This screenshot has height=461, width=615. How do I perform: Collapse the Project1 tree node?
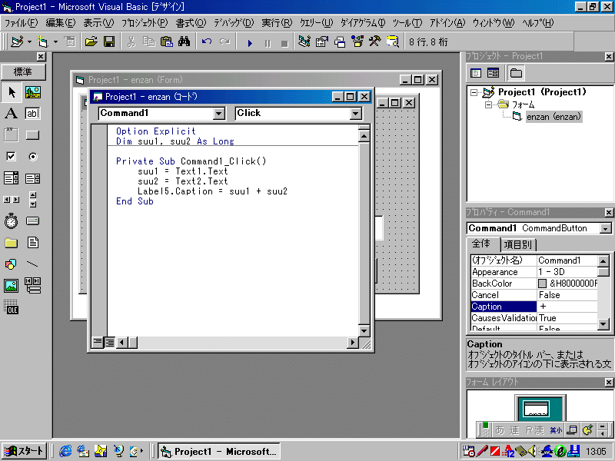coord(474,92)
